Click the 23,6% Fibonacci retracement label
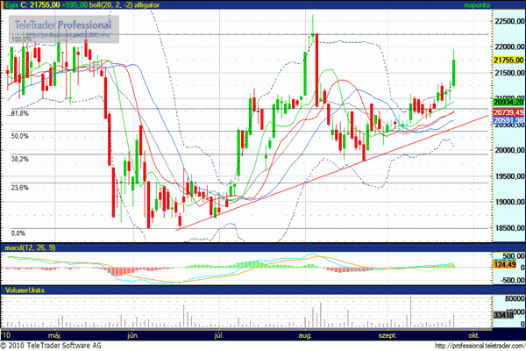This screenshot has height=351, width=526. click(x=19, y=187)
